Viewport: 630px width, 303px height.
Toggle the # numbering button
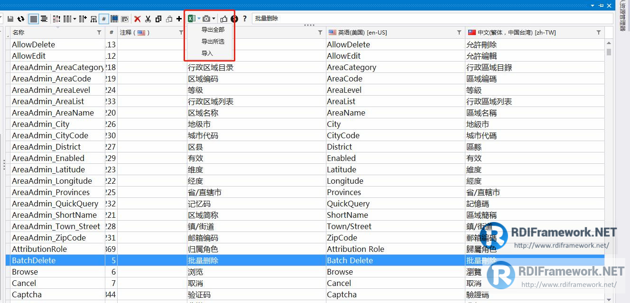pos(103,18)
